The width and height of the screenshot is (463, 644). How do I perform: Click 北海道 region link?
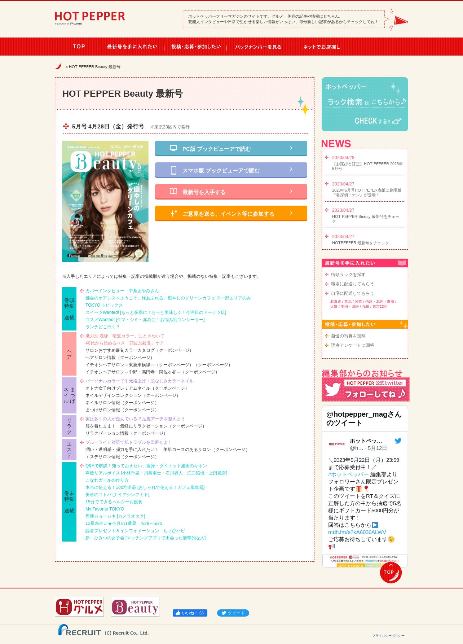point(335,302)
